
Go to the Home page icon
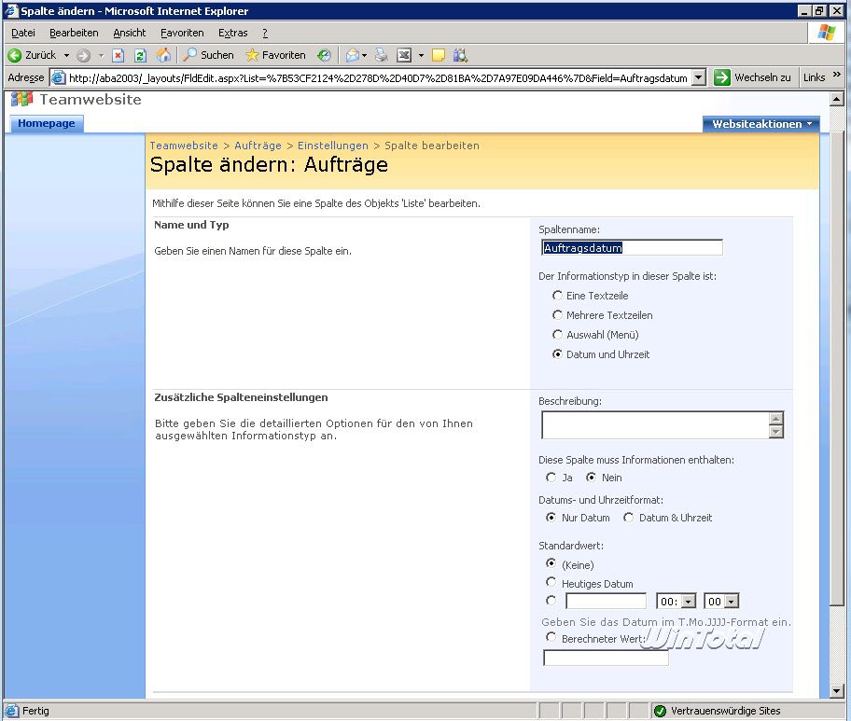(x=163, y=55)
